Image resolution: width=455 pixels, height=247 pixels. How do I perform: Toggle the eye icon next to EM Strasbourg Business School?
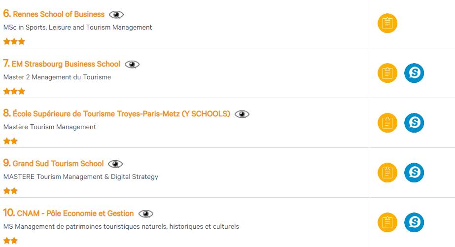click(x=132, y=64)
